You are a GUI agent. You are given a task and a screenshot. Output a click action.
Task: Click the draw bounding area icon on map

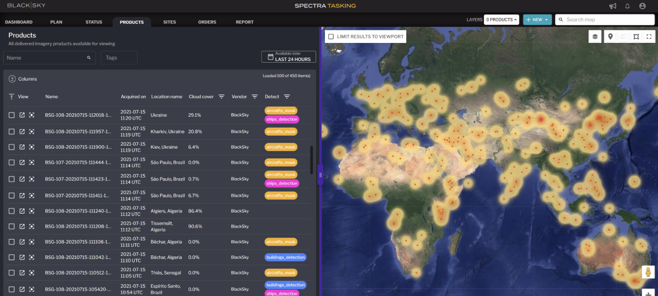[x=636, y=37]
